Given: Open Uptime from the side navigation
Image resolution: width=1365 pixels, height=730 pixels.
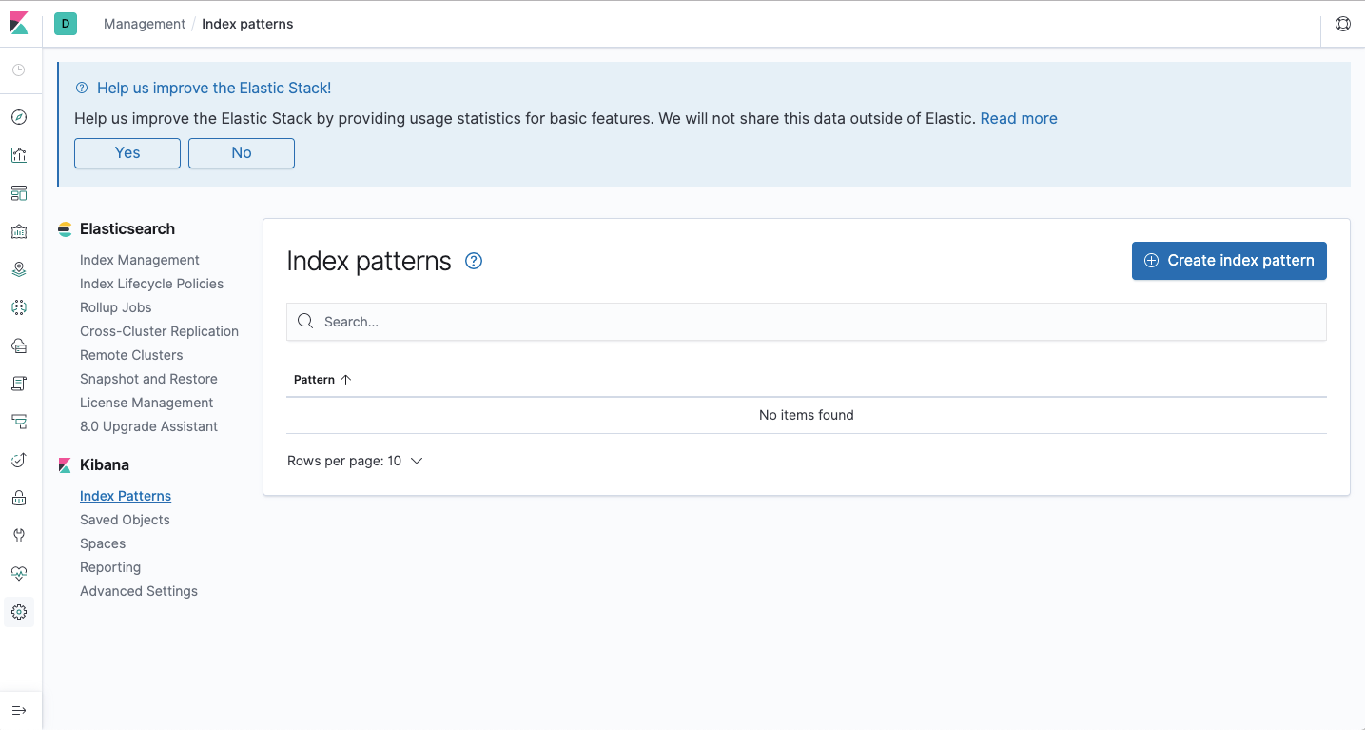Looking at the screenshot, I should tap(19, 460).
